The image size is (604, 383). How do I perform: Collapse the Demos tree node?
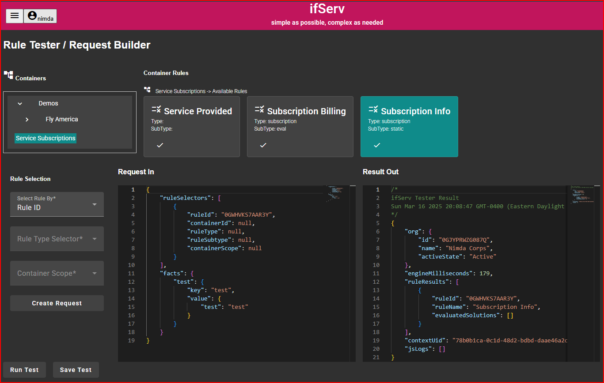[x=20, y=103]
